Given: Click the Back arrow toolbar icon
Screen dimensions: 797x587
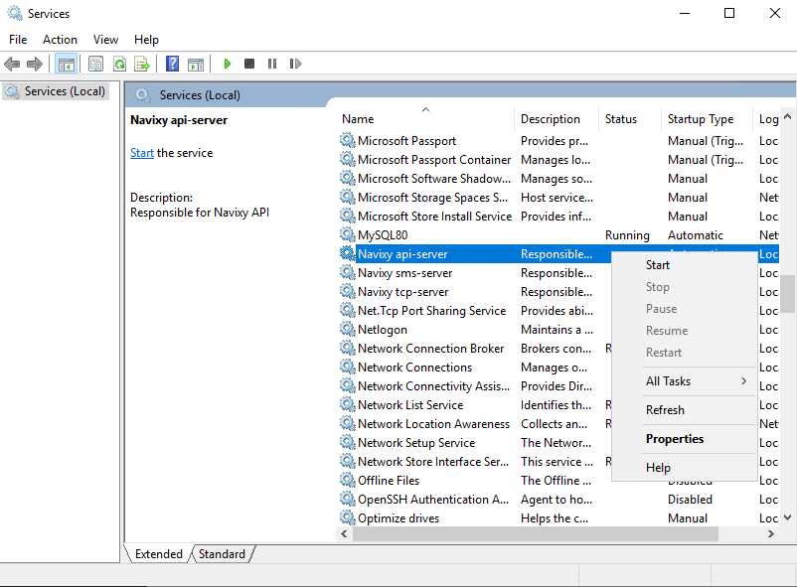Looking at the screenshot, I should coord(12,64).
